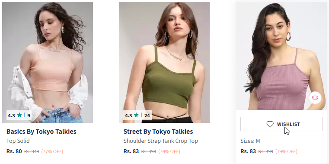View the peach crop top product image

(x=48, y=62)
